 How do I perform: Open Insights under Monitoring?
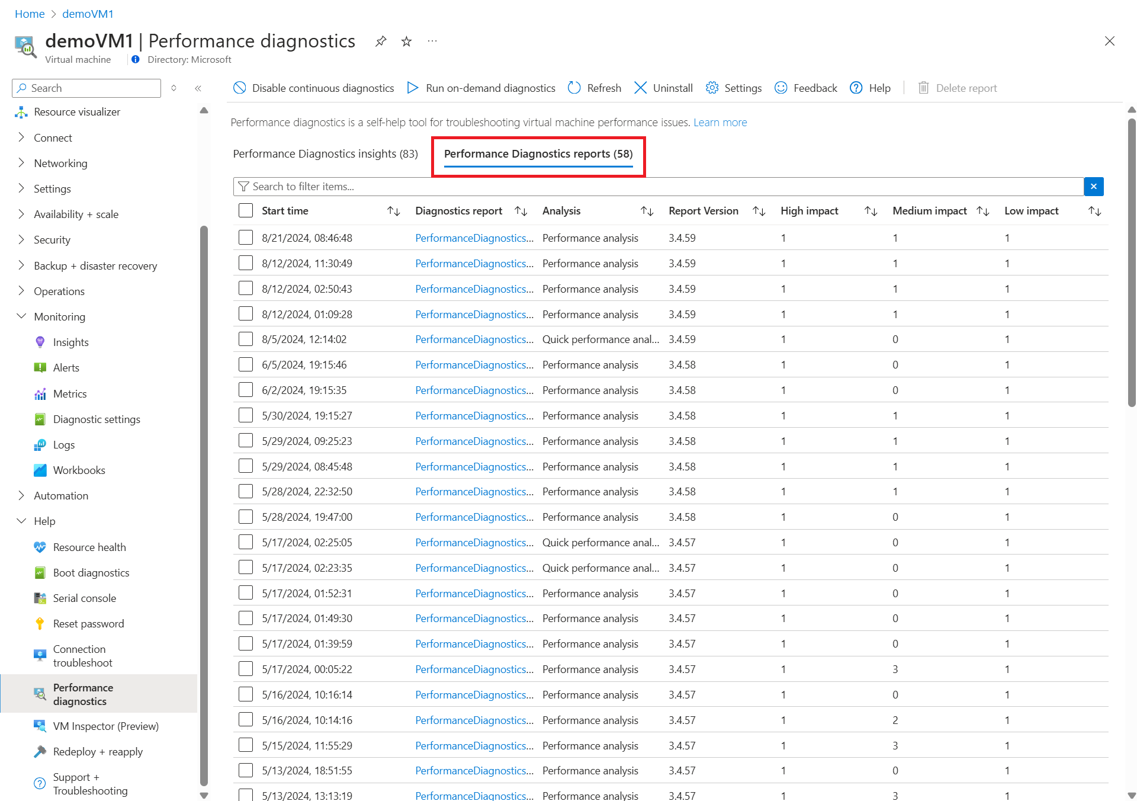pos(70,342)
